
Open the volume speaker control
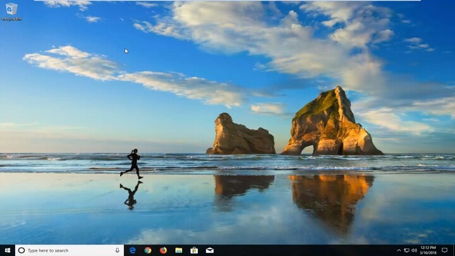point(414,250)
